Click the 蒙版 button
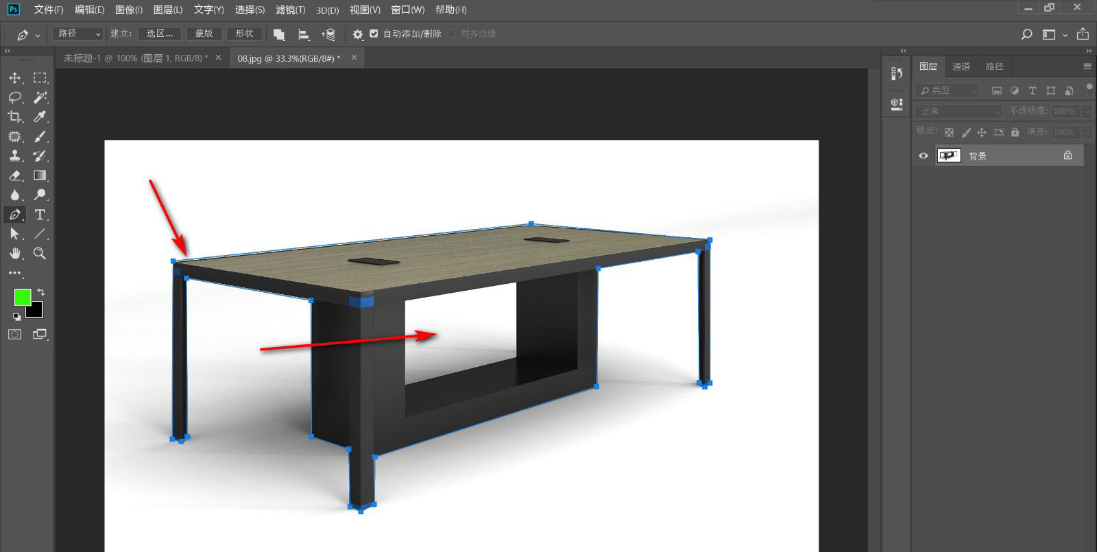 pos(204,34)
